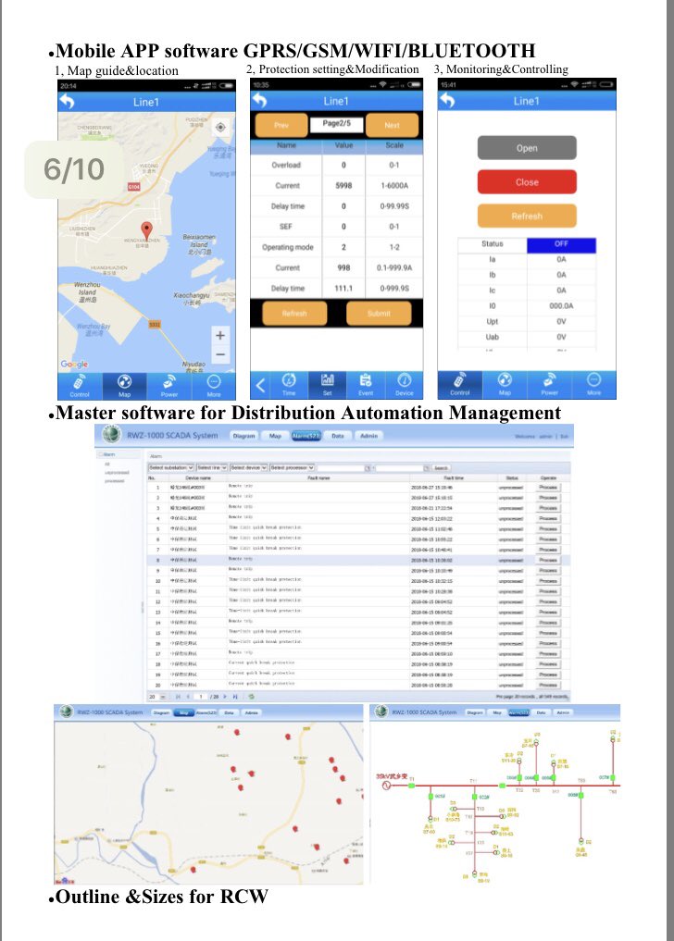
Task: Open Power tab on map guide screen
Action: 169,386
